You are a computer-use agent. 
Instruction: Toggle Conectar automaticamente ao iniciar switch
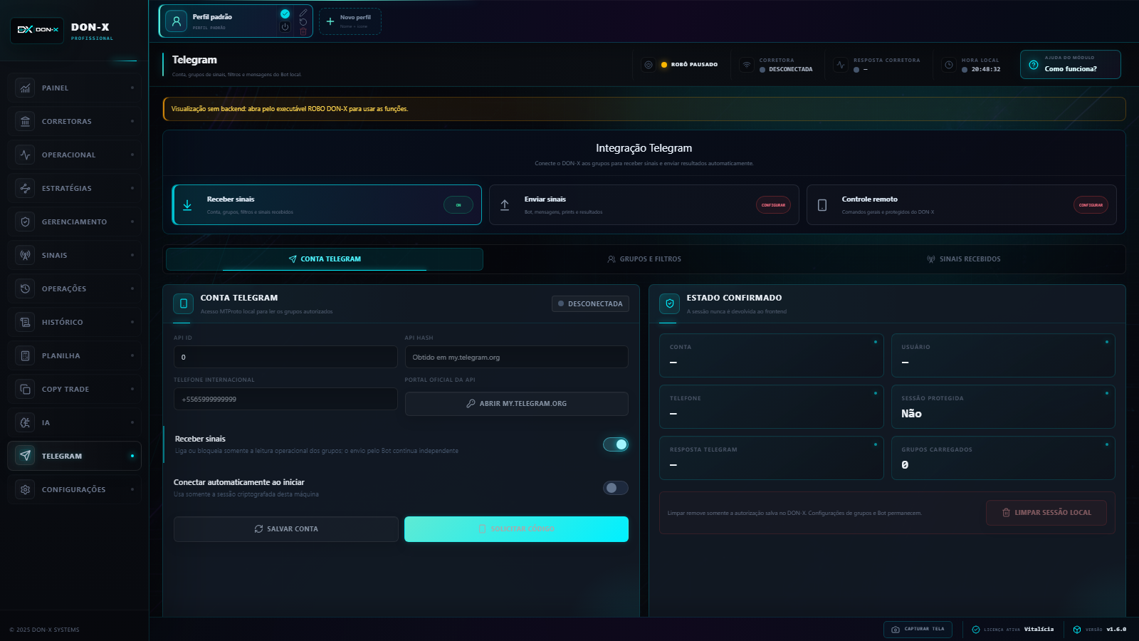point(616,488)
